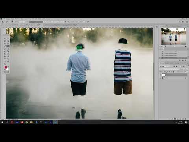Toggle lock transparent pixels
189x142 pixels.
[x=165, y=72]
